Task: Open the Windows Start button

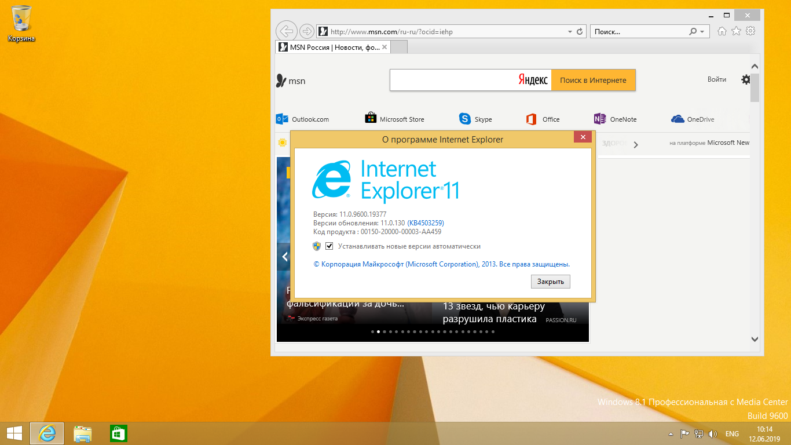Action: pyautogui.click(x=14, y=433)
